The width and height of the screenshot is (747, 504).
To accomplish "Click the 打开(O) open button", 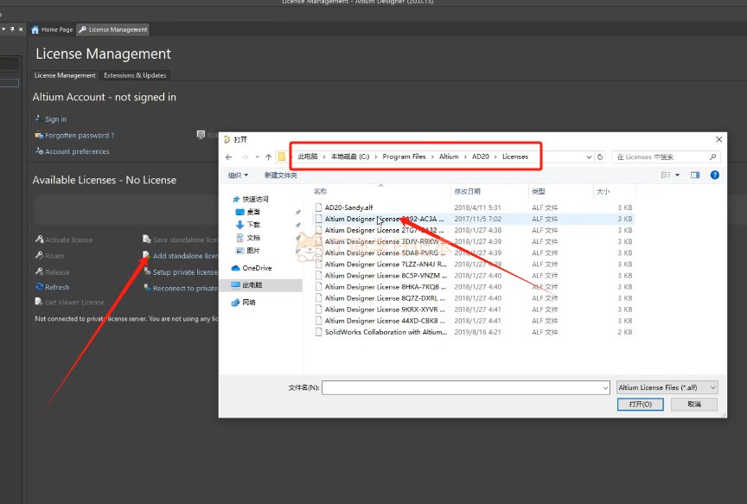I will [x=640, y=404].
